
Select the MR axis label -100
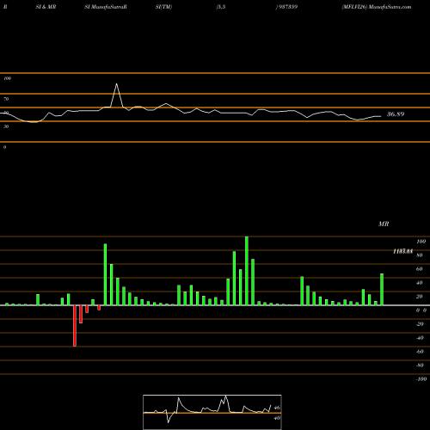click(x=421, y=379)
